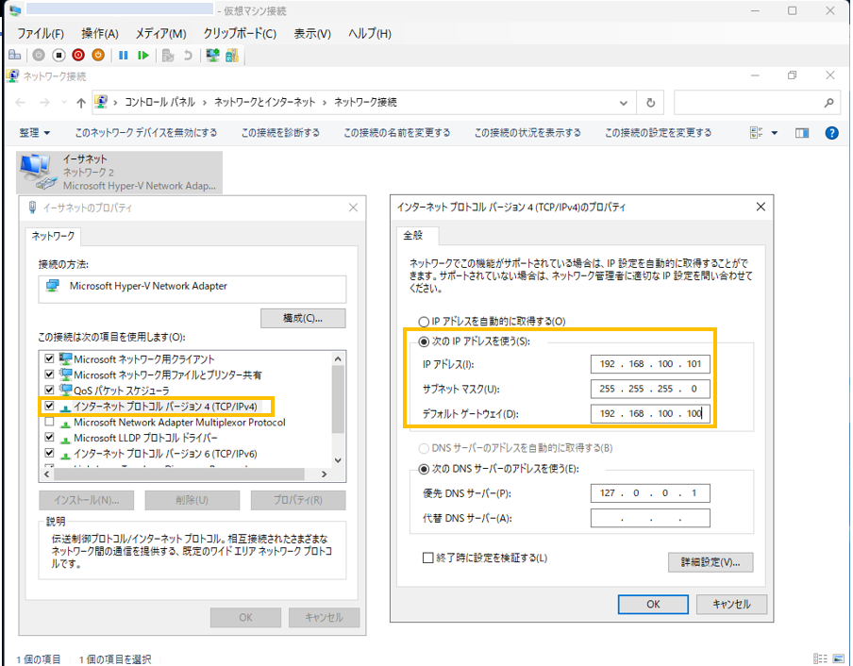Click the red Shut Down icon

click(x=78, y=55)
